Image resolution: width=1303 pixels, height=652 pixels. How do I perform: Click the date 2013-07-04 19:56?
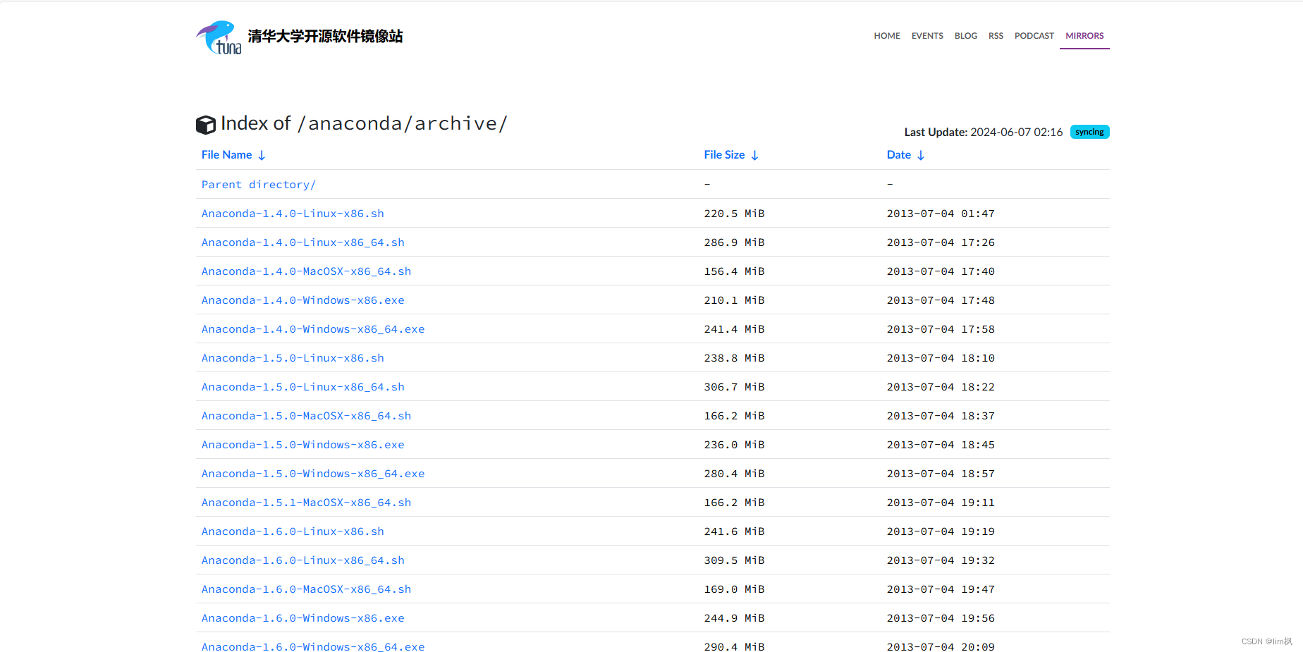pyautogui.click(x=941, y=618)
